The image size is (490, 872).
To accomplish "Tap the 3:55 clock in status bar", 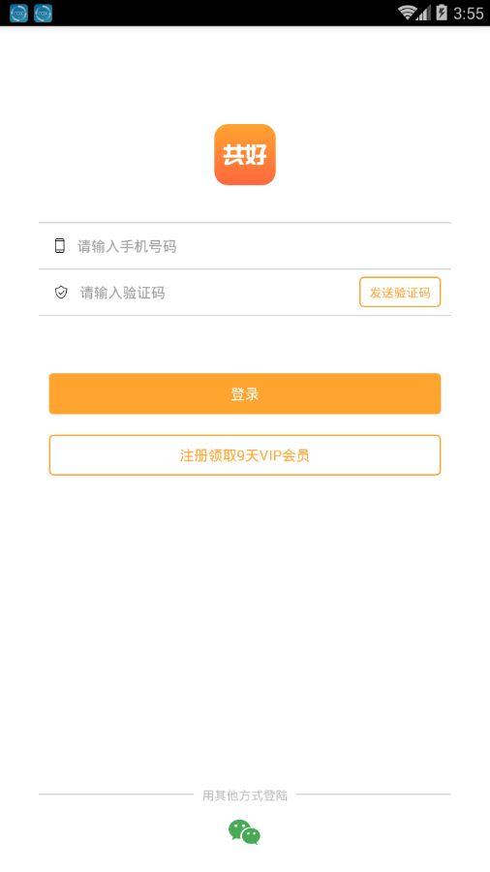I will point(469,14).
